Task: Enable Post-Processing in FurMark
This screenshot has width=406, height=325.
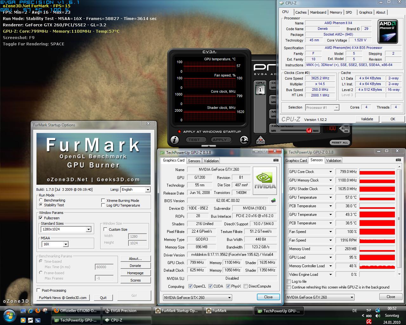Action: click(x=38, y=290)
